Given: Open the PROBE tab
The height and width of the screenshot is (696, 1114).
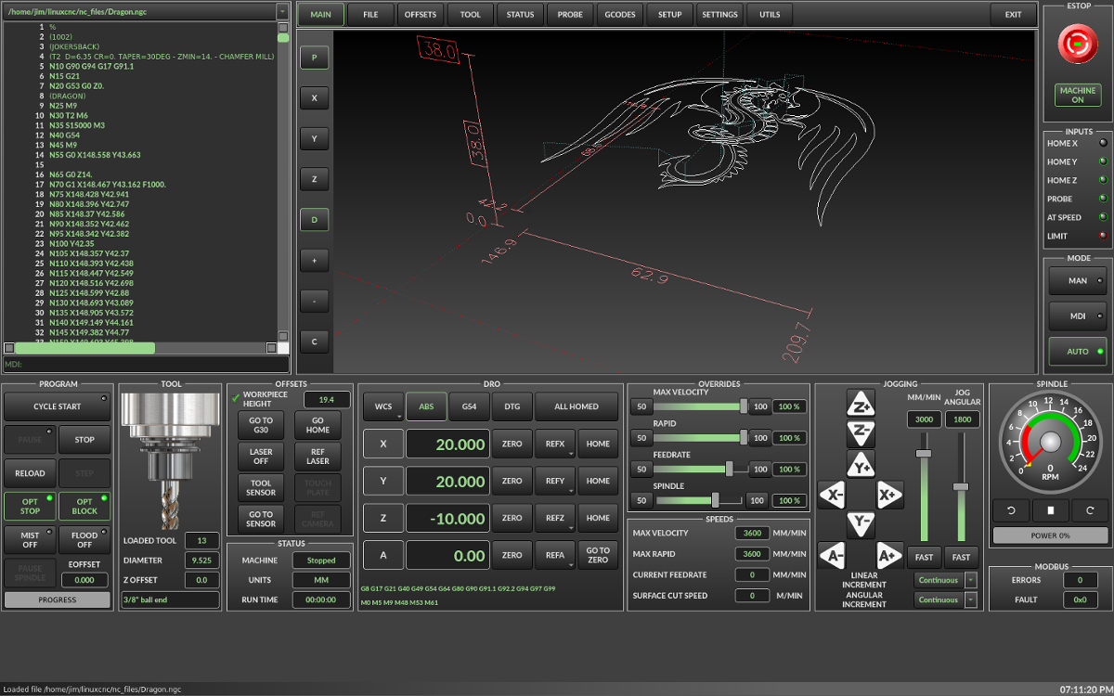Looking at the screenshot, I should click(570, 15).
